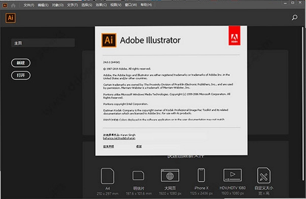Choose the postcard 197.6 x 101.6 mm preset
306x199 pixels.
point(139,175)
